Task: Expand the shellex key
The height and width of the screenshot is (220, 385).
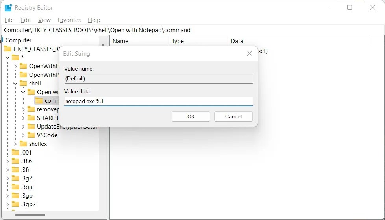Action: (x=15, y=144)
